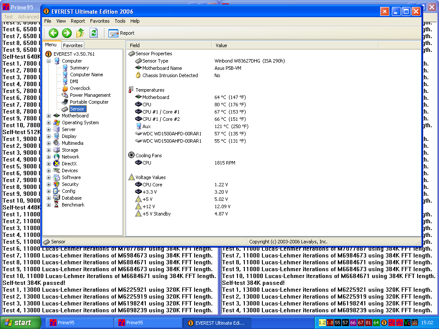Select the '1815 RPM' fan value

click(x=225, y=163)
